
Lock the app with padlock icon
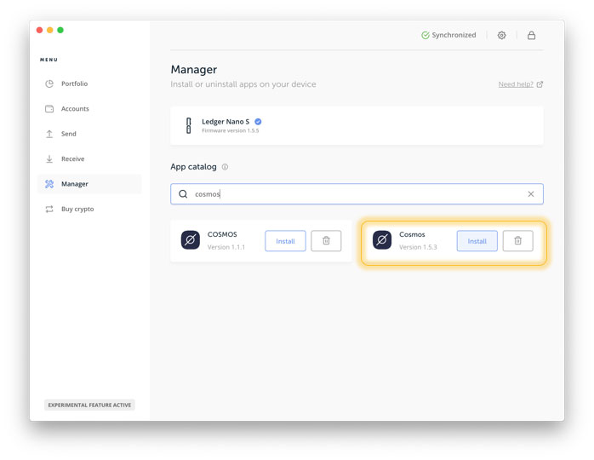532,35
